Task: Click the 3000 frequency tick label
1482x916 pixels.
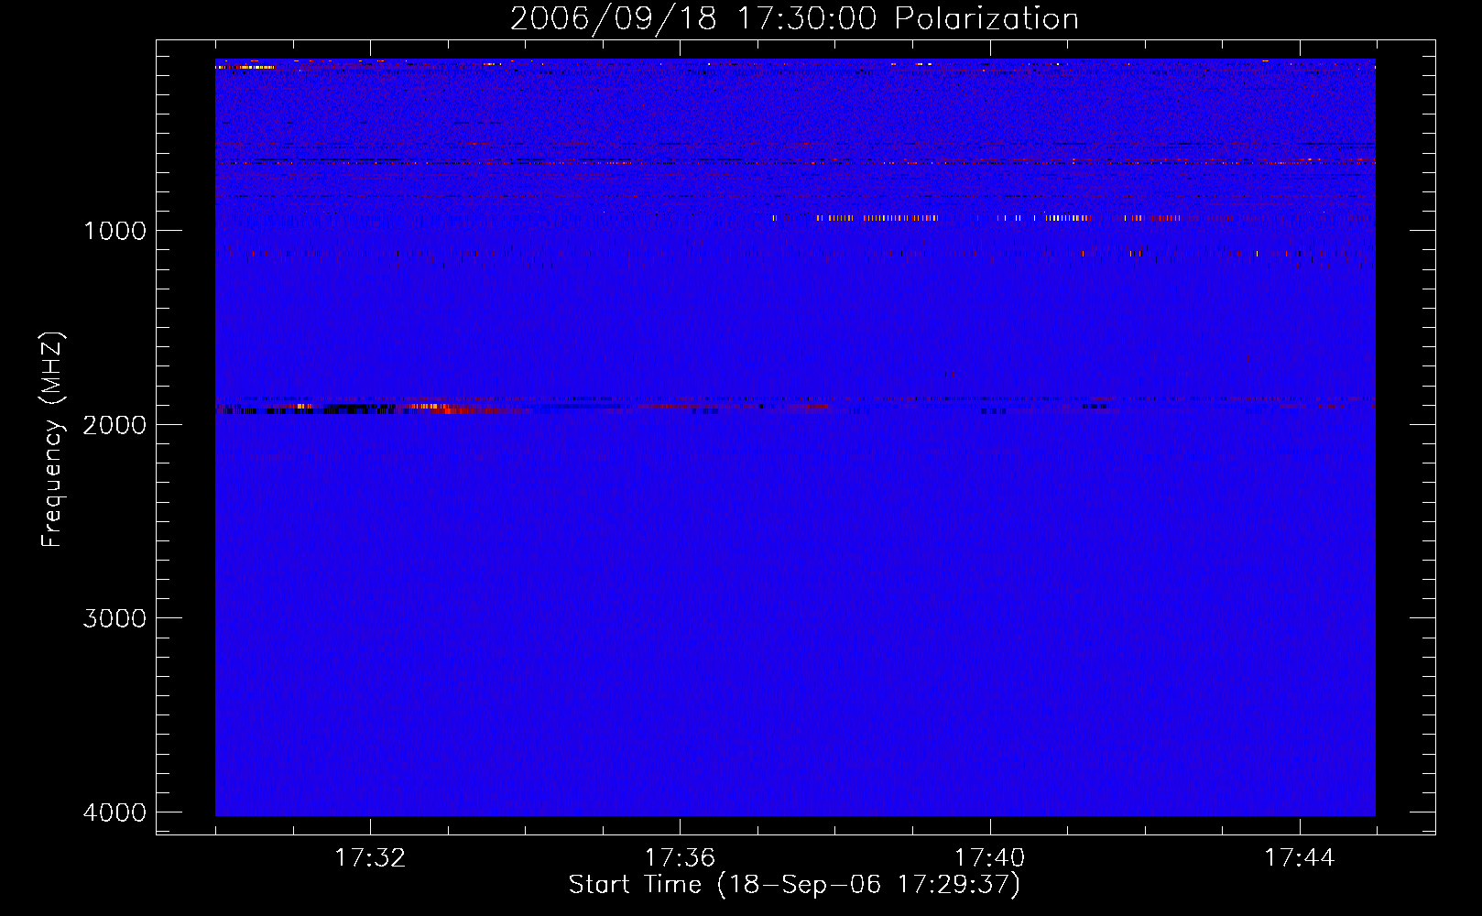Action: [114, 618]
